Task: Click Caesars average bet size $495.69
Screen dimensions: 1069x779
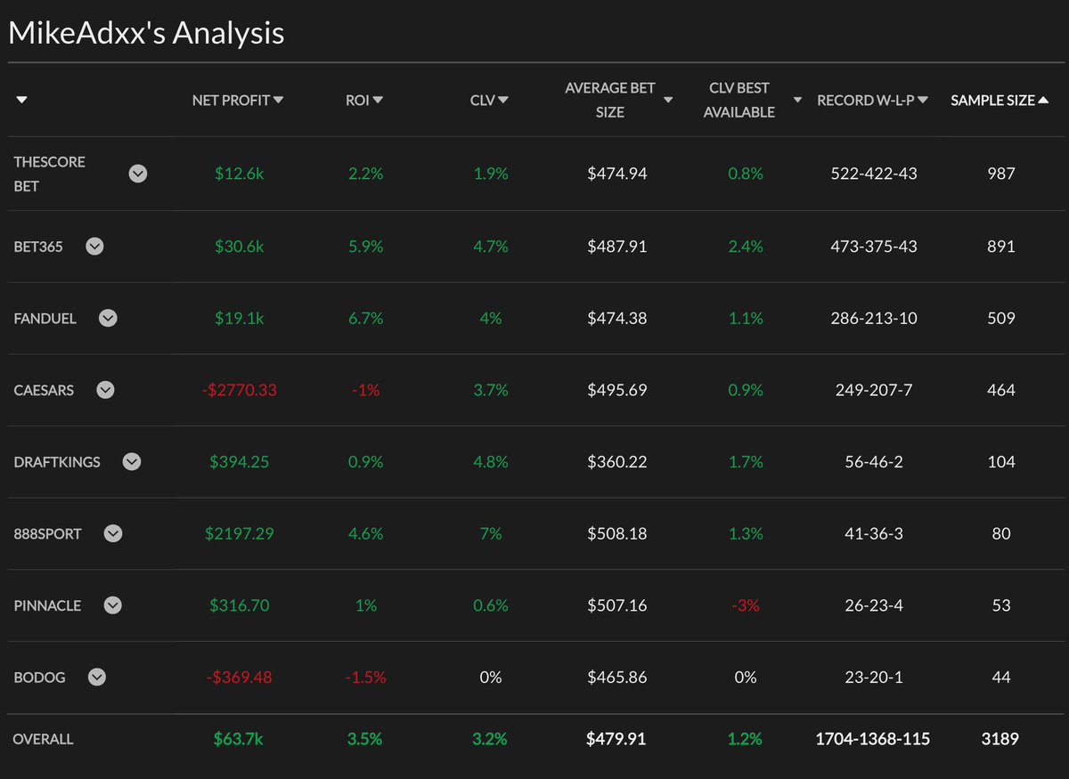Action: point(617,390)
